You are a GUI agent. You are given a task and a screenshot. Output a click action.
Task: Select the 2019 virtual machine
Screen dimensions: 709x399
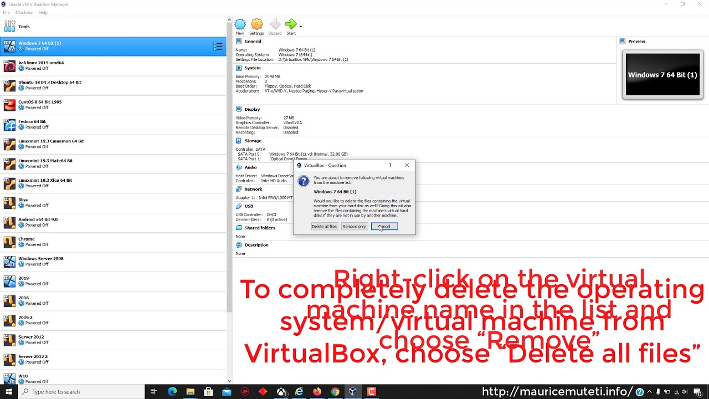coord(113,281)
